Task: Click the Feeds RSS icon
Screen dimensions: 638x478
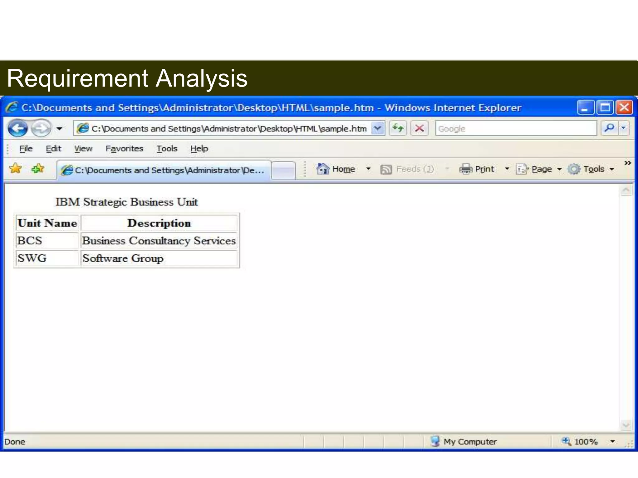Action: pyautogui.click(x=386, y=169)
